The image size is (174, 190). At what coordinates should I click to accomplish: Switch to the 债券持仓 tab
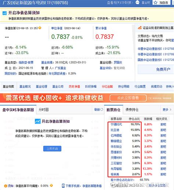pos(132,110)
